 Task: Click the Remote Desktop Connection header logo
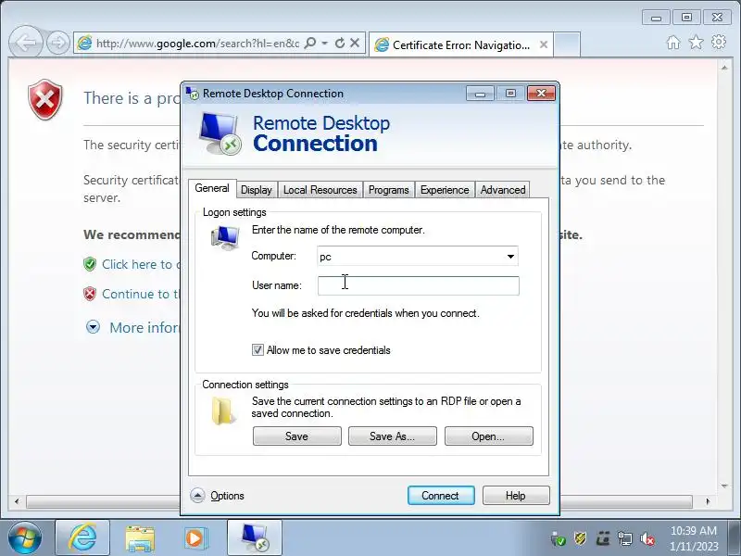pyautogui.click(x=220, y=133)
